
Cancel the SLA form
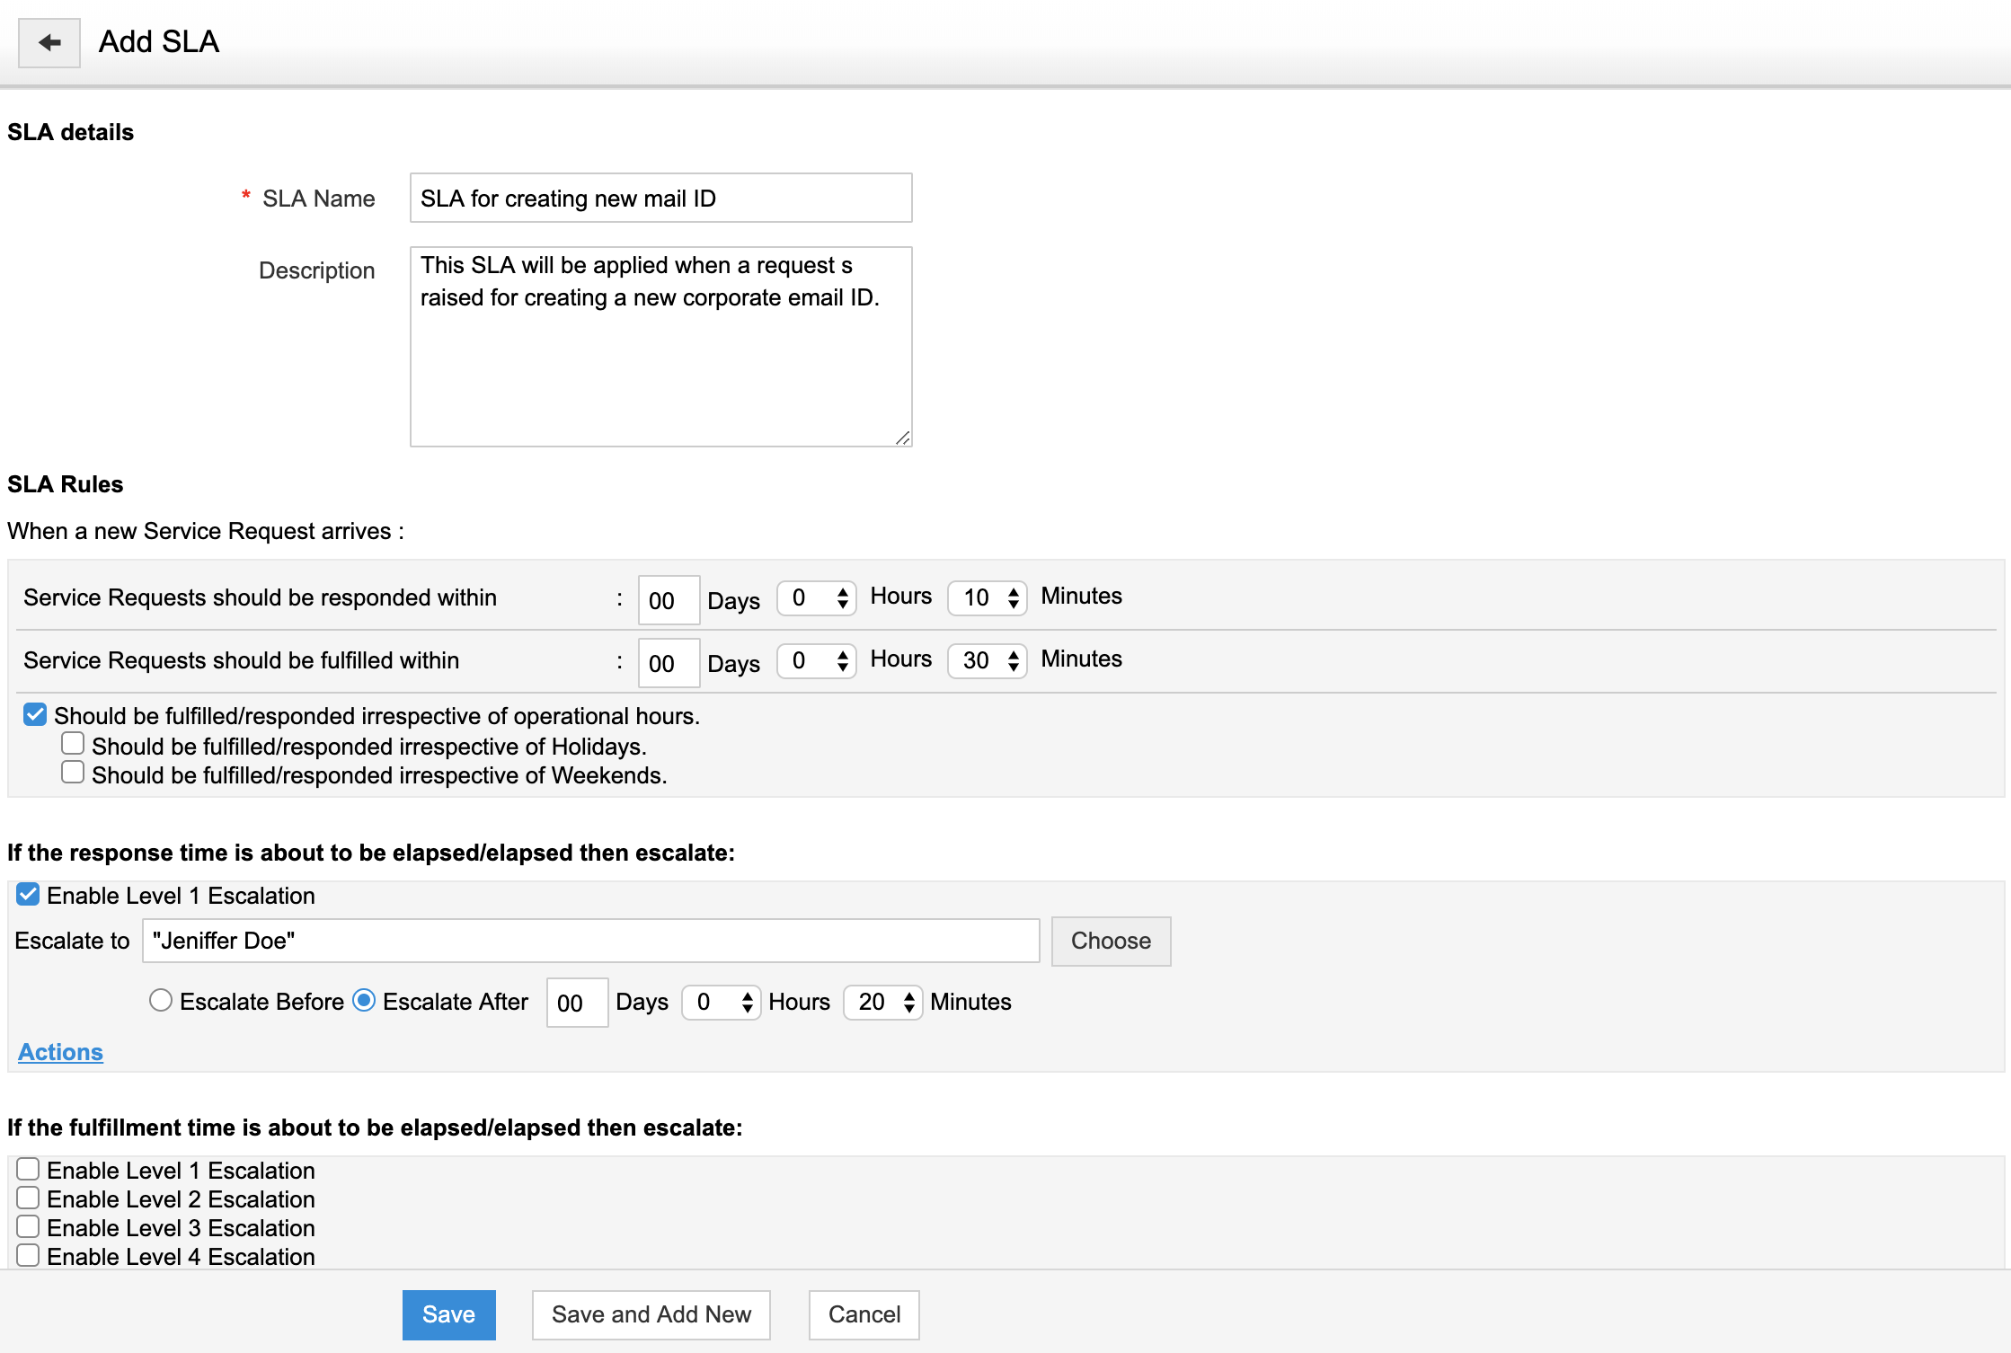(x=864, y=1314)
